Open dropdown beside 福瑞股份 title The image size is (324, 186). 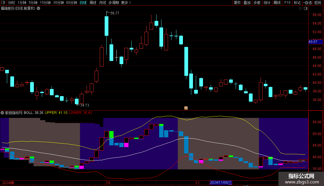pos(38,9)
